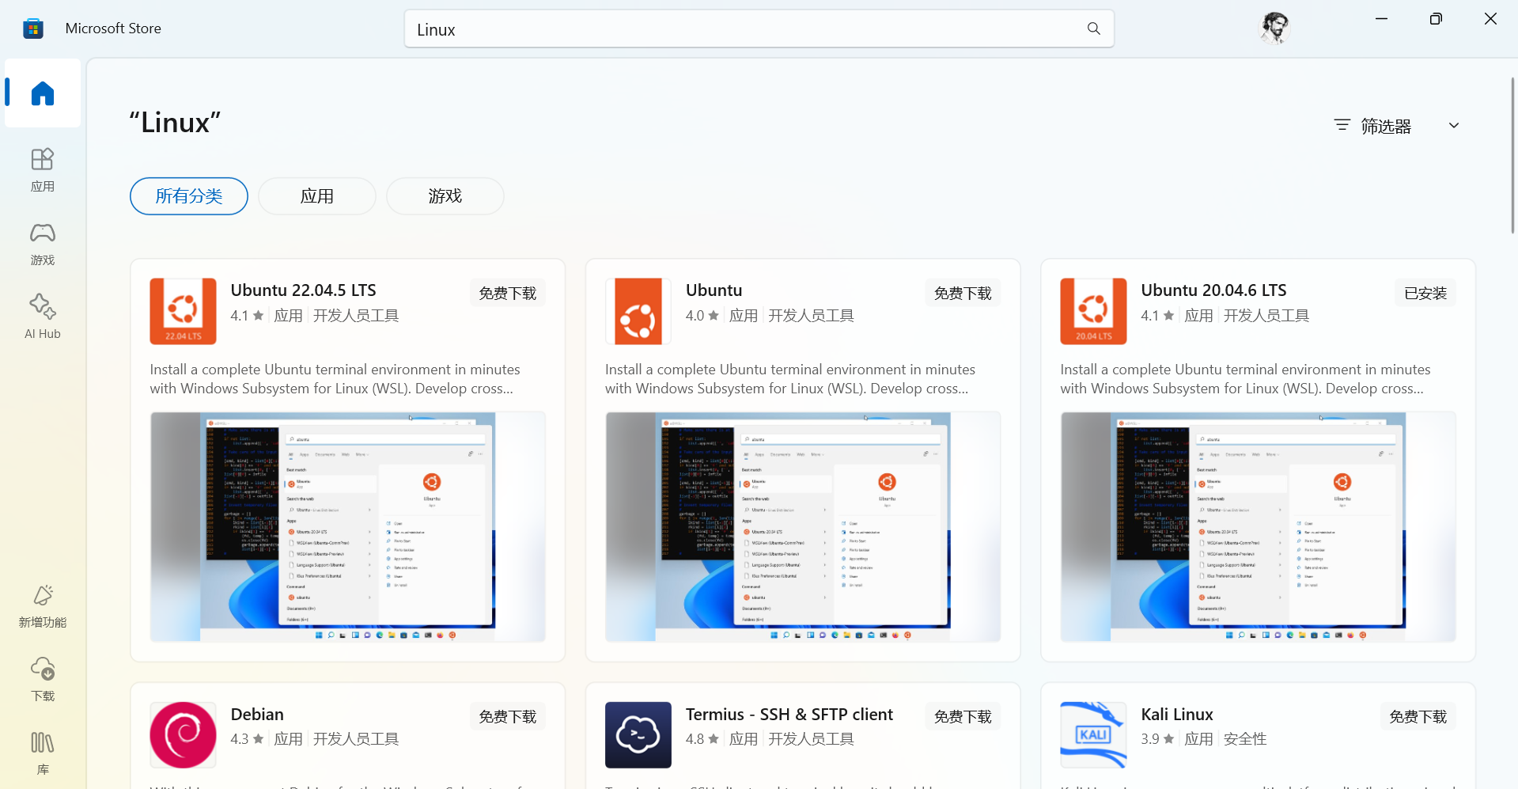Click the Ubuntu 22.04.5 LTS app icon
This screenshot has height=789, width=1518.
click(x=183, y=311)
